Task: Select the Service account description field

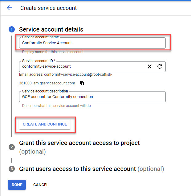Action: [x=92, y=97]
